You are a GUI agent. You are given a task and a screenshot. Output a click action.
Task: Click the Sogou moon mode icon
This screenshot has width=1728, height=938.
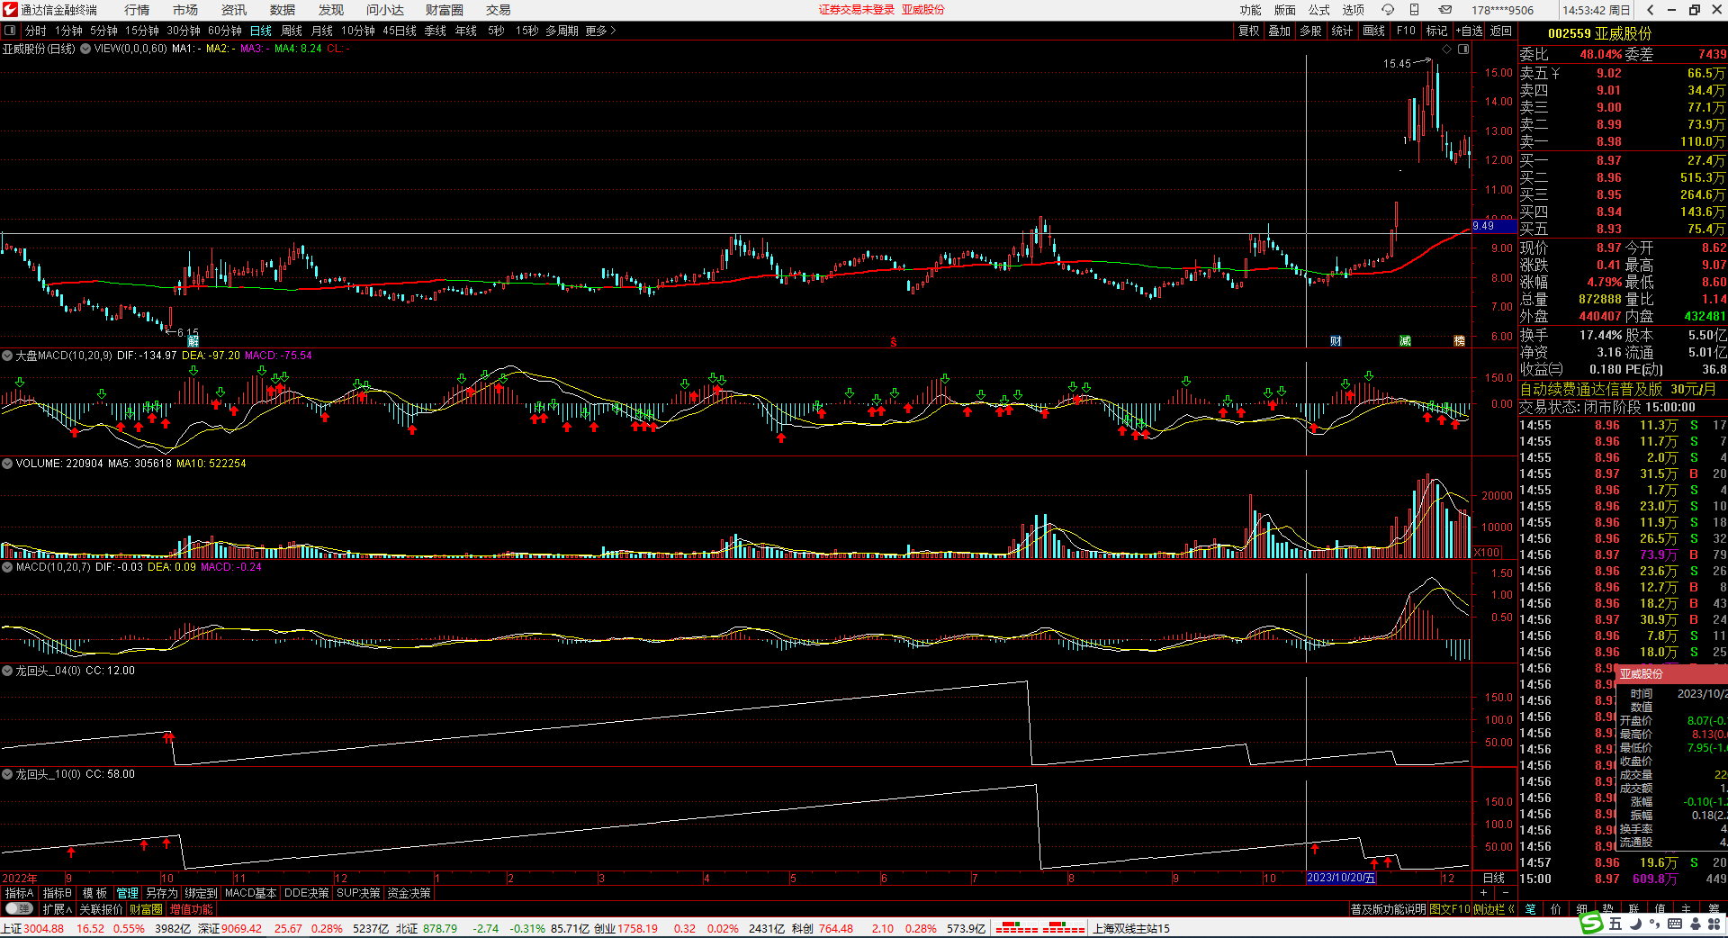coord(1636,924)
